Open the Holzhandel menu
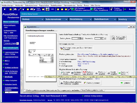 [19, 5]
